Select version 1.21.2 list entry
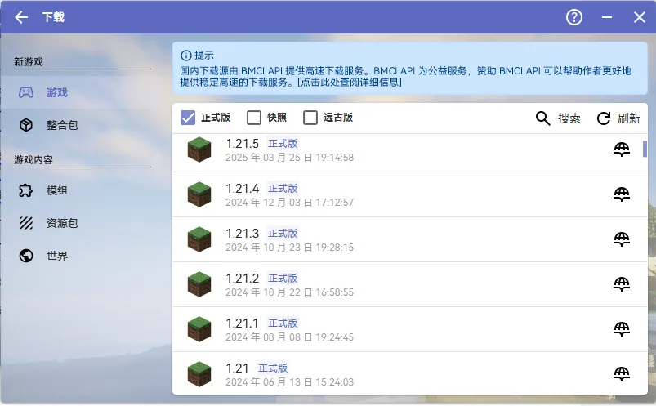The width and height of the screenshot is (656, 406). (x=392, y=284)
